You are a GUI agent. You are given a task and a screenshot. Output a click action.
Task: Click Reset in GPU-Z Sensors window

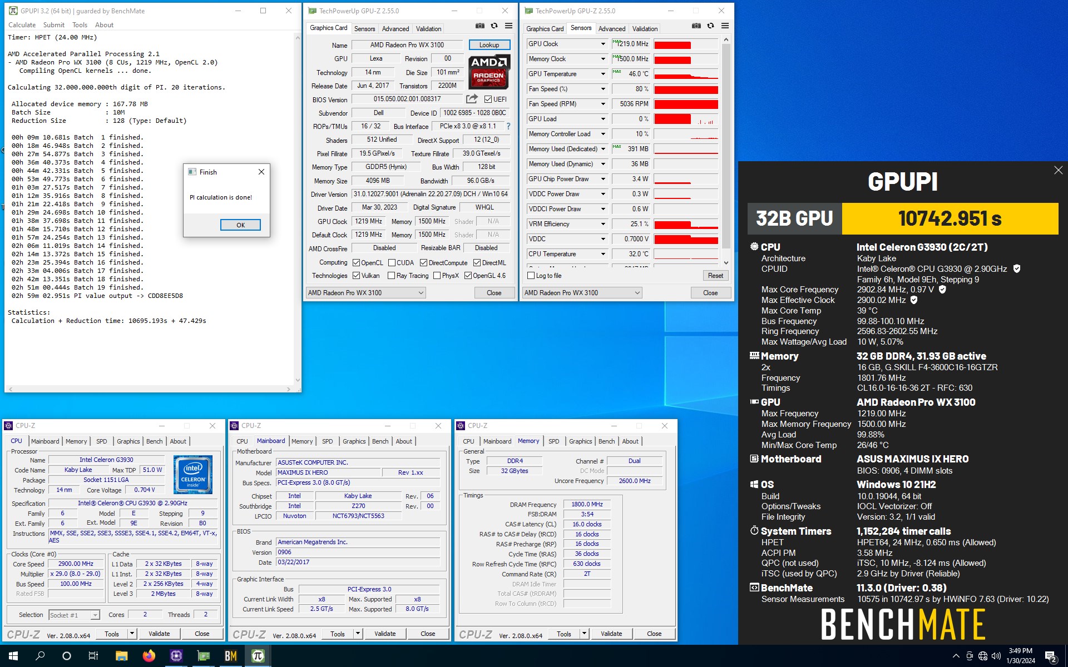[x=715, y=276]
